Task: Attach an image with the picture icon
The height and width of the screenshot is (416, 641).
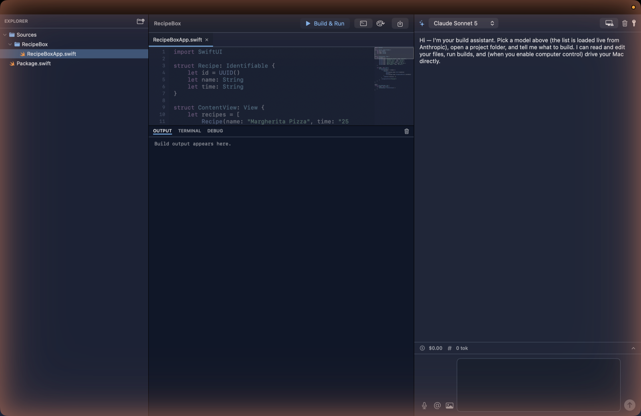Action: pyautogui.click(x=450, y=406)
